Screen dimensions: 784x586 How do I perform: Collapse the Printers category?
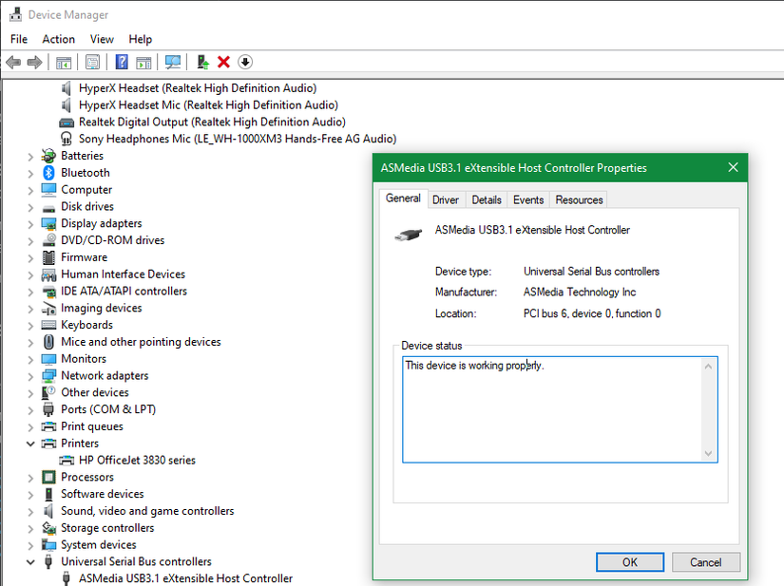[29, 443]
